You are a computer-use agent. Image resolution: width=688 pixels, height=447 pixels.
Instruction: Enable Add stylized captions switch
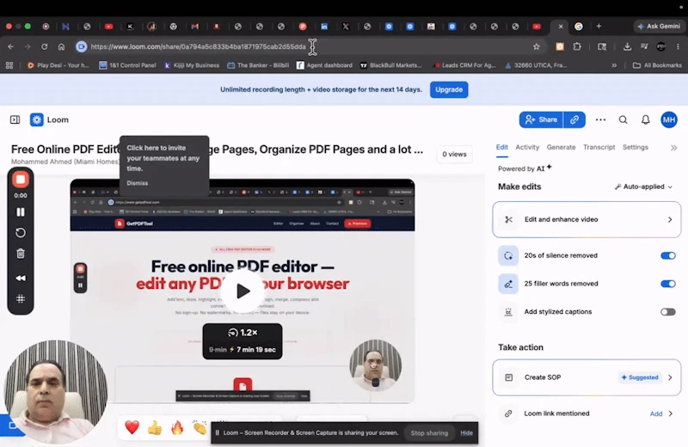(668, 312)
